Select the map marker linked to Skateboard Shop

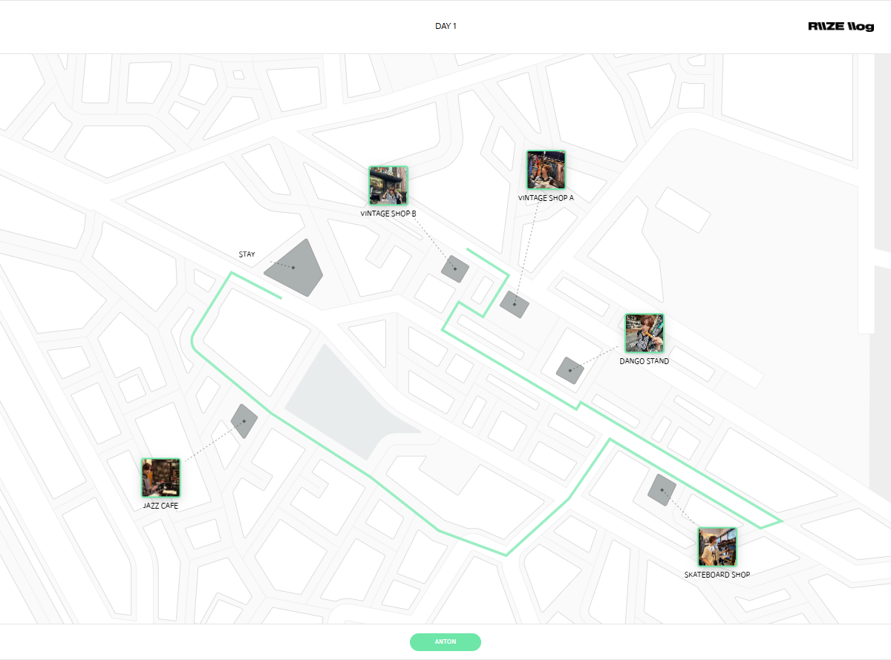662,490
